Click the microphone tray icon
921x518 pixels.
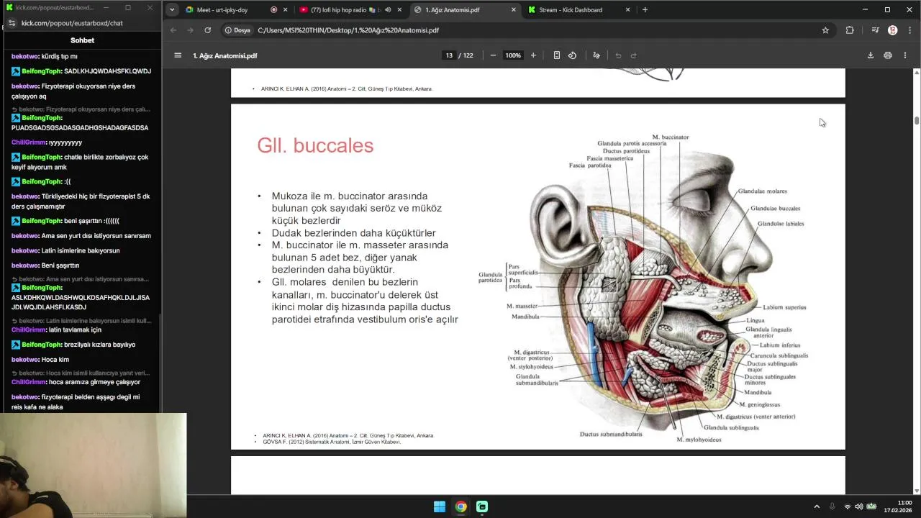tap(832, 506)
